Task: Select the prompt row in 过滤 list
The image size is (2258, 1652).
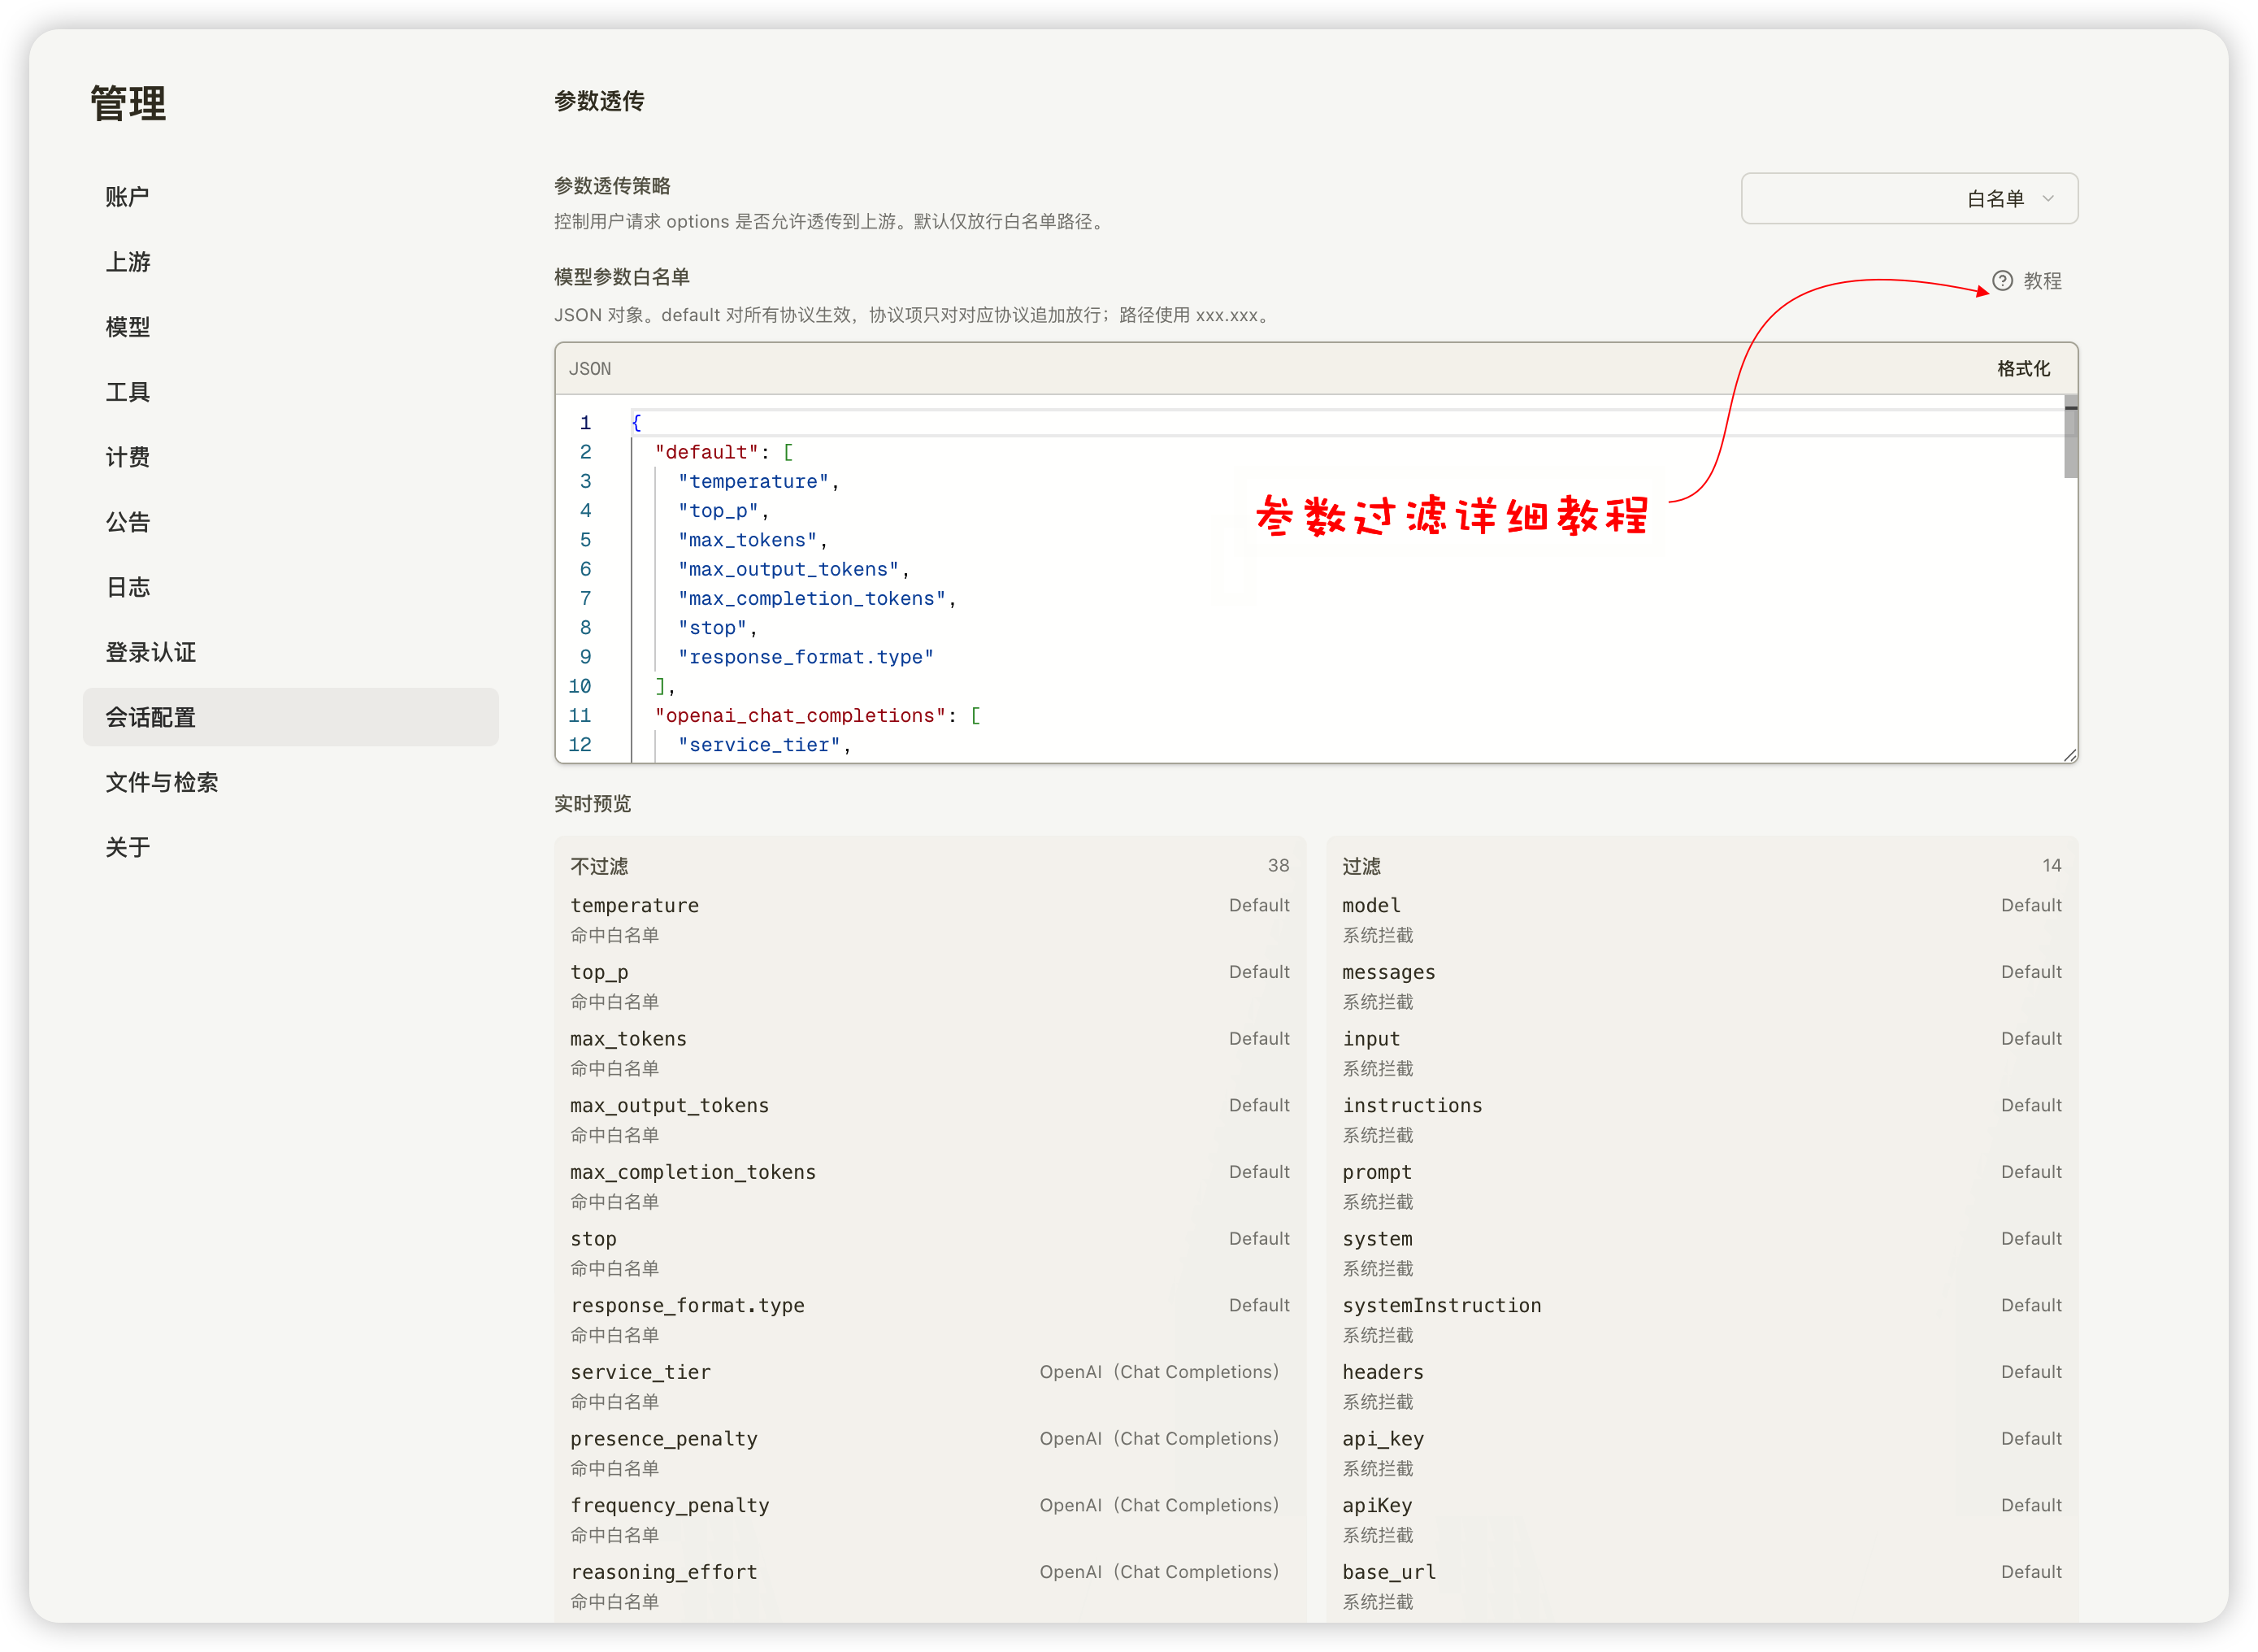Action: click(x=1701, y=1186)
